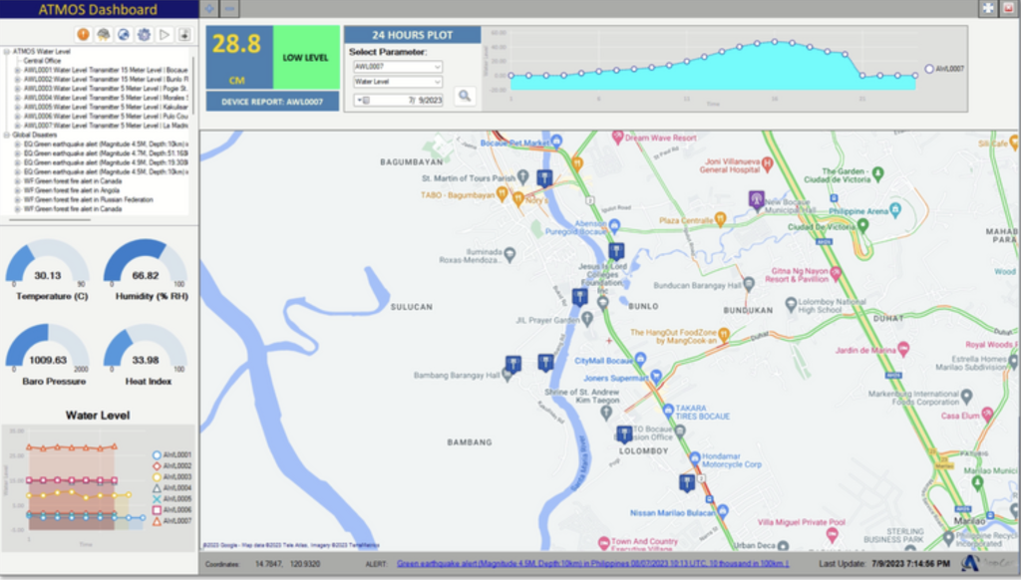
Task: Open the weather cloud toolbar icon
Action: 103,35
